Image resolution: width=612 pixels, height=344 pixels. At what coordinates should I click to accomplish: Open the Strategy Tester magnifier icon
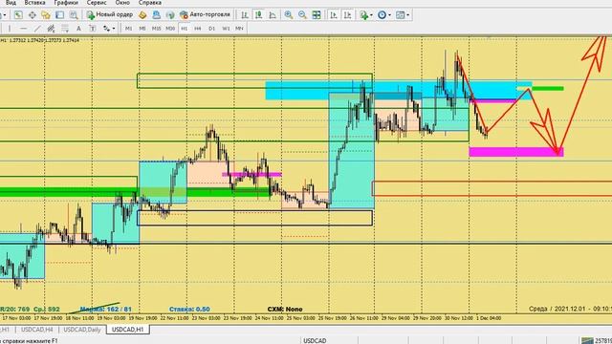point(73,15)
